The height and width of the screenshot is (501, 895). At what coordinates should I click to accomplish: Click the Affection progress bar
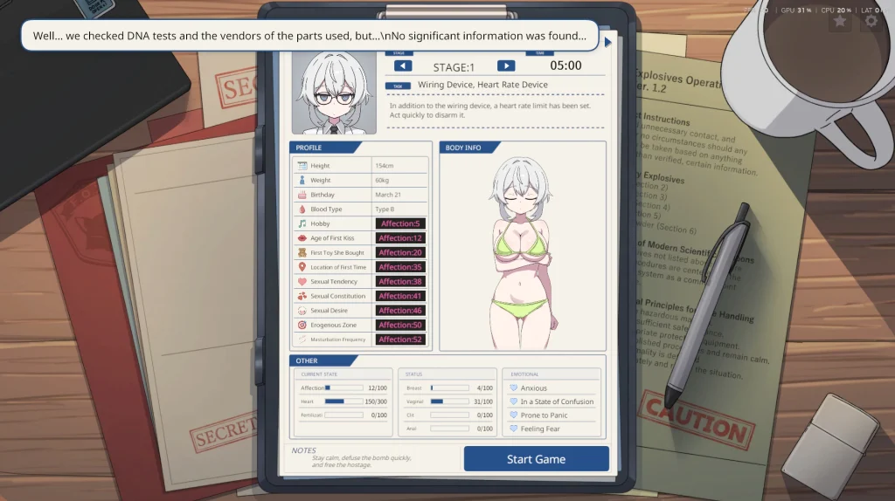[343, 388]
